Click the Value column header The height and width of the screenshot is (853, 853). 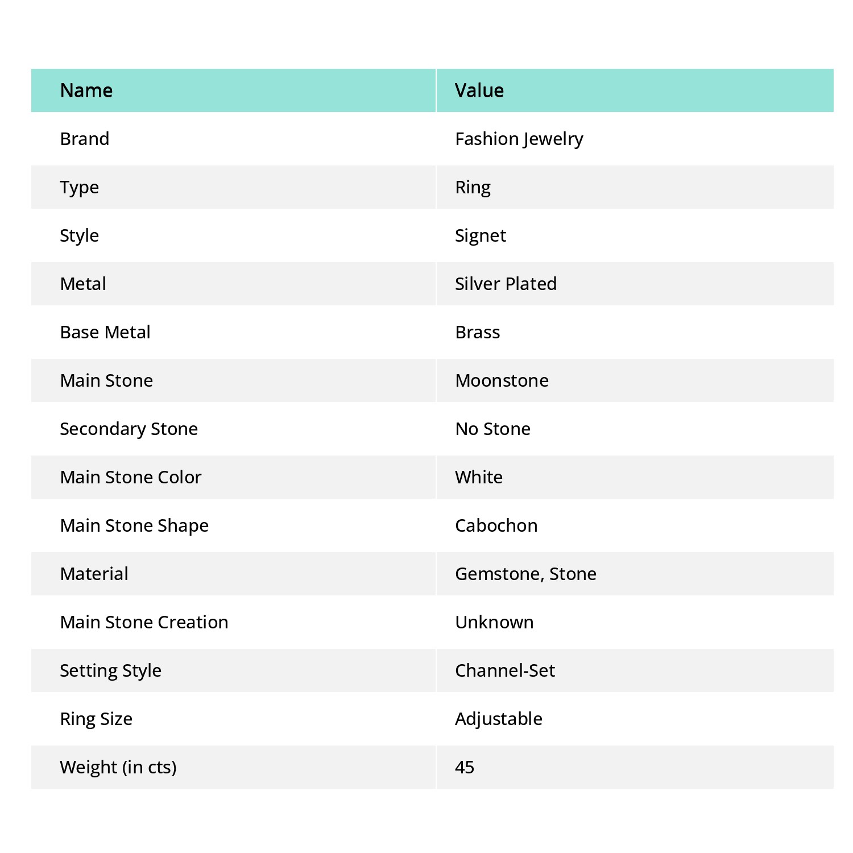(479, 90)
